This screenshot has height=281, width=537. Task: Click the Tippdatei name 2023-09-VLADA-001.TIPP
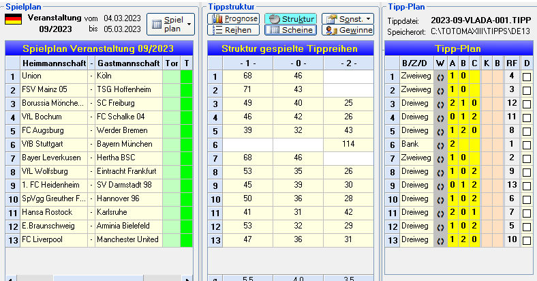(x=481, y=20)
